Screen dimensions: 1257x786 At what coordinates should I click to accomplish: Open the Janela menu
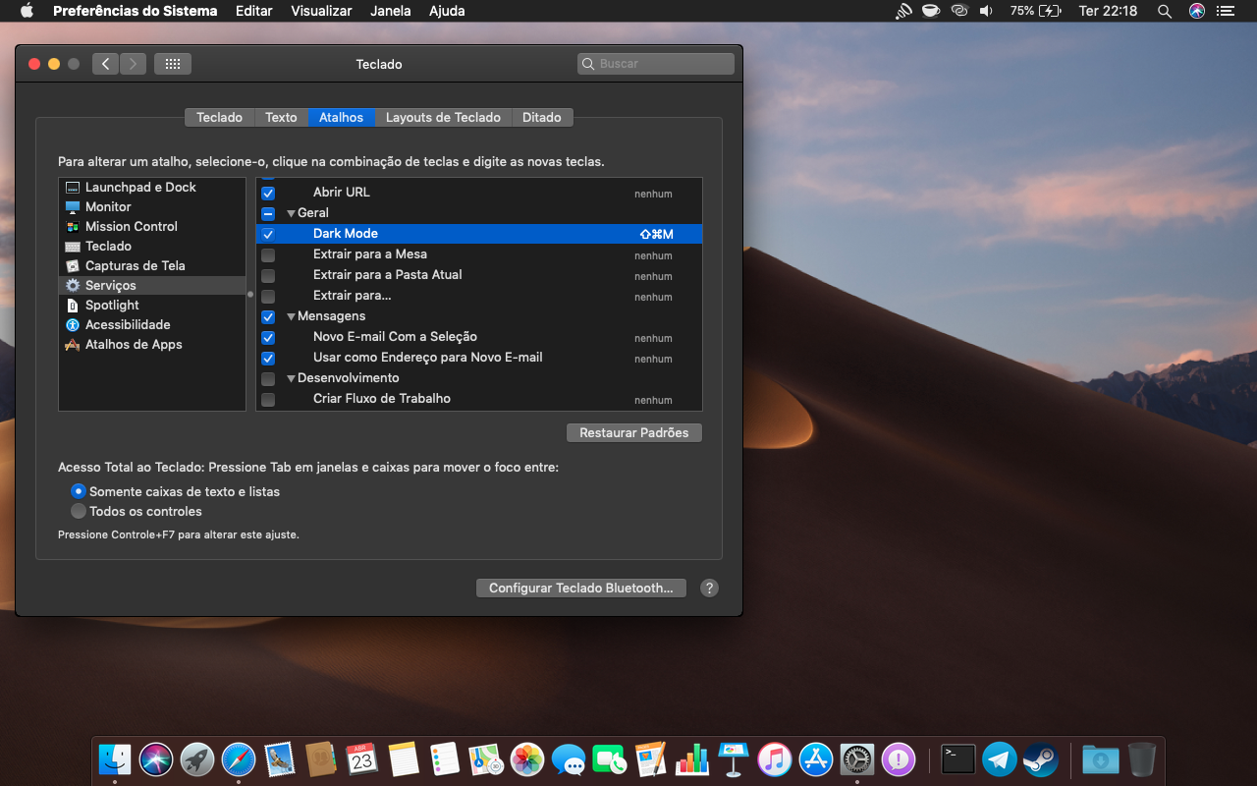point(391,11)
